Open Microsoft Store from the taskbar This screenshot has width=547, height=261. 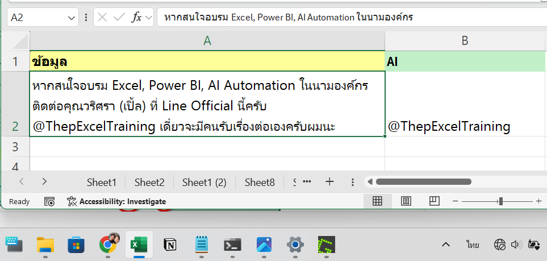[x=77, y=245]
